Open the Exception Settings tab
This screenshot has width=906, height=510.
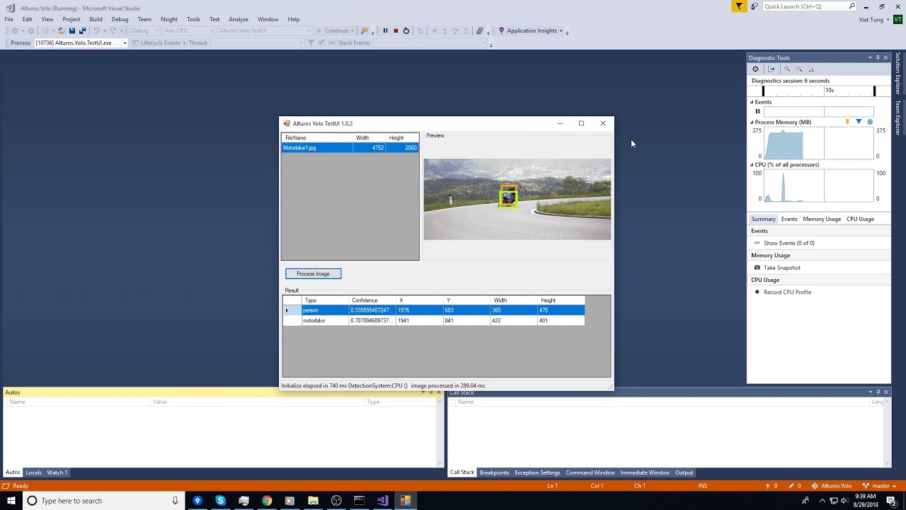[537, 472]
